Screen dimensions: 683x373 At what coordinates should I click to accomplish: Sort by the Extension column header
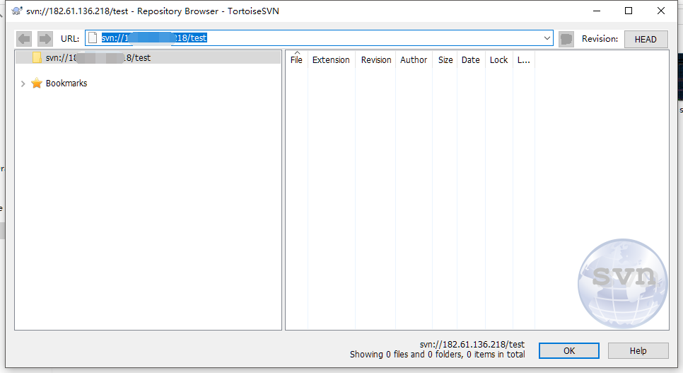[x=331, y=59]
